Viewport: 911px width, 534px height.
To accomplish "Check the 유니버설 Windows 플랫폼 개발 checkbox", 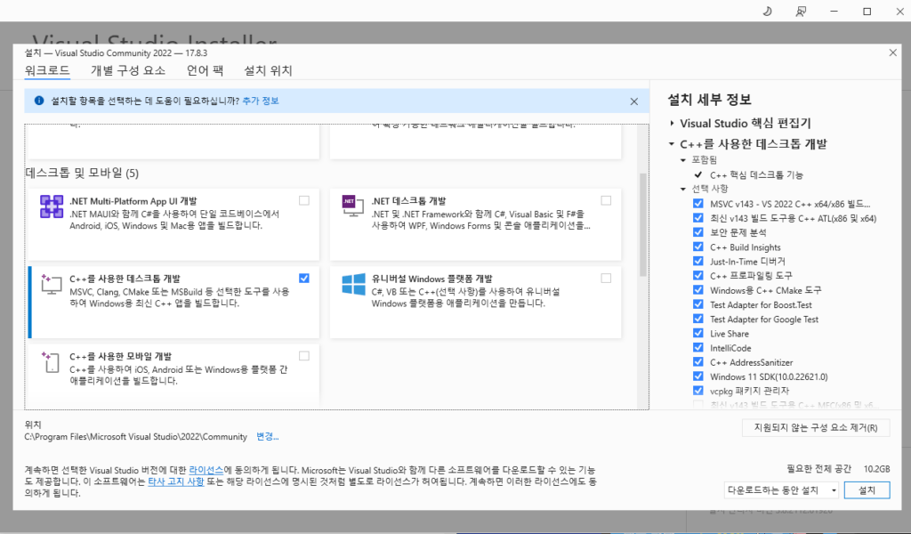I will [x=606, y=279].
